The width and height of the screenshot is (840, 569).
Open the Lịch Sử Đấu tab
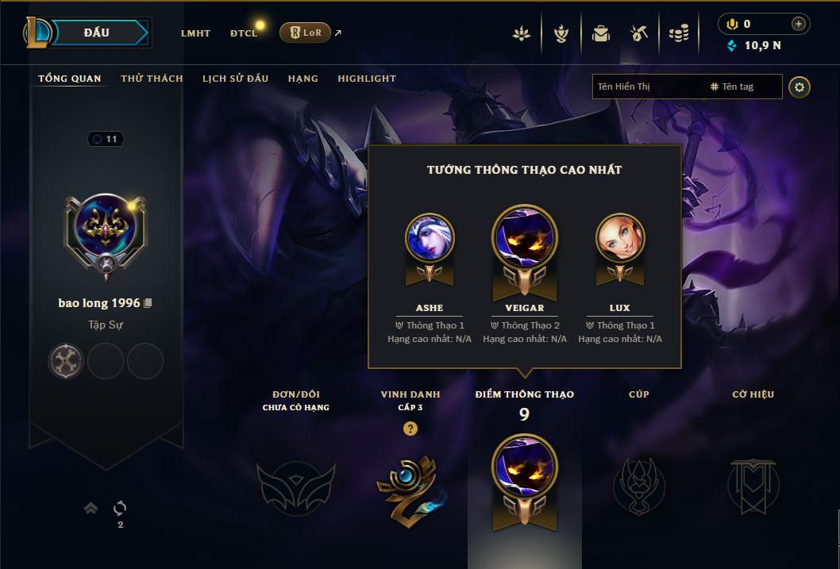[x=235, y=79]
